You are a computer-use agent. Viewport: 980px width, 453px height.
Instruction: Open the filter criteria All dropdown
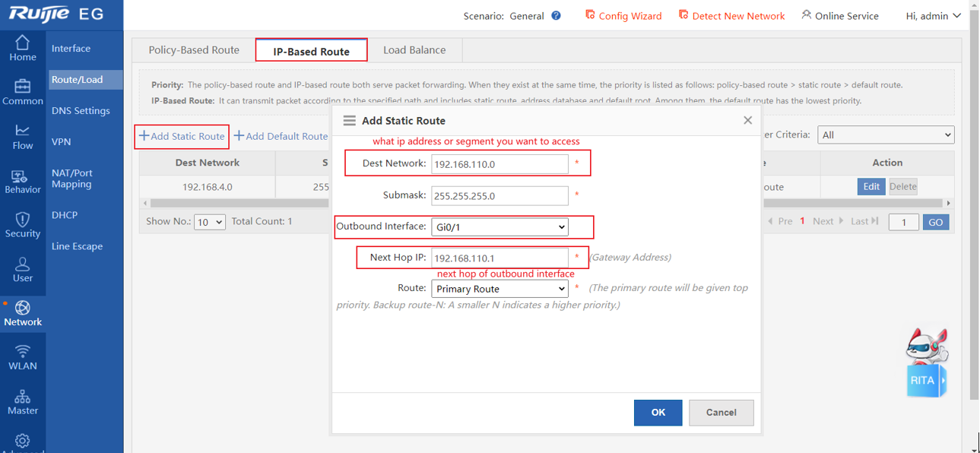(885, 135)
